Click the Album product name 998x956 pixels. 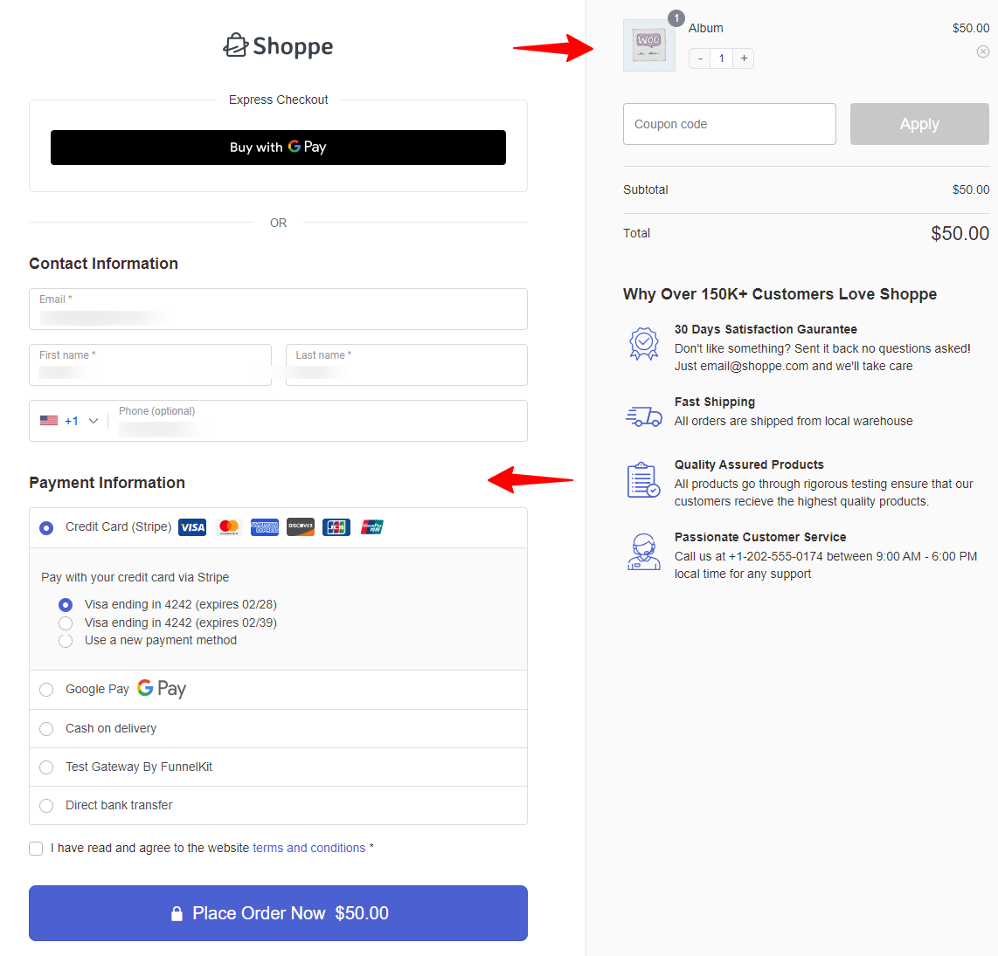tap(706, 28)
